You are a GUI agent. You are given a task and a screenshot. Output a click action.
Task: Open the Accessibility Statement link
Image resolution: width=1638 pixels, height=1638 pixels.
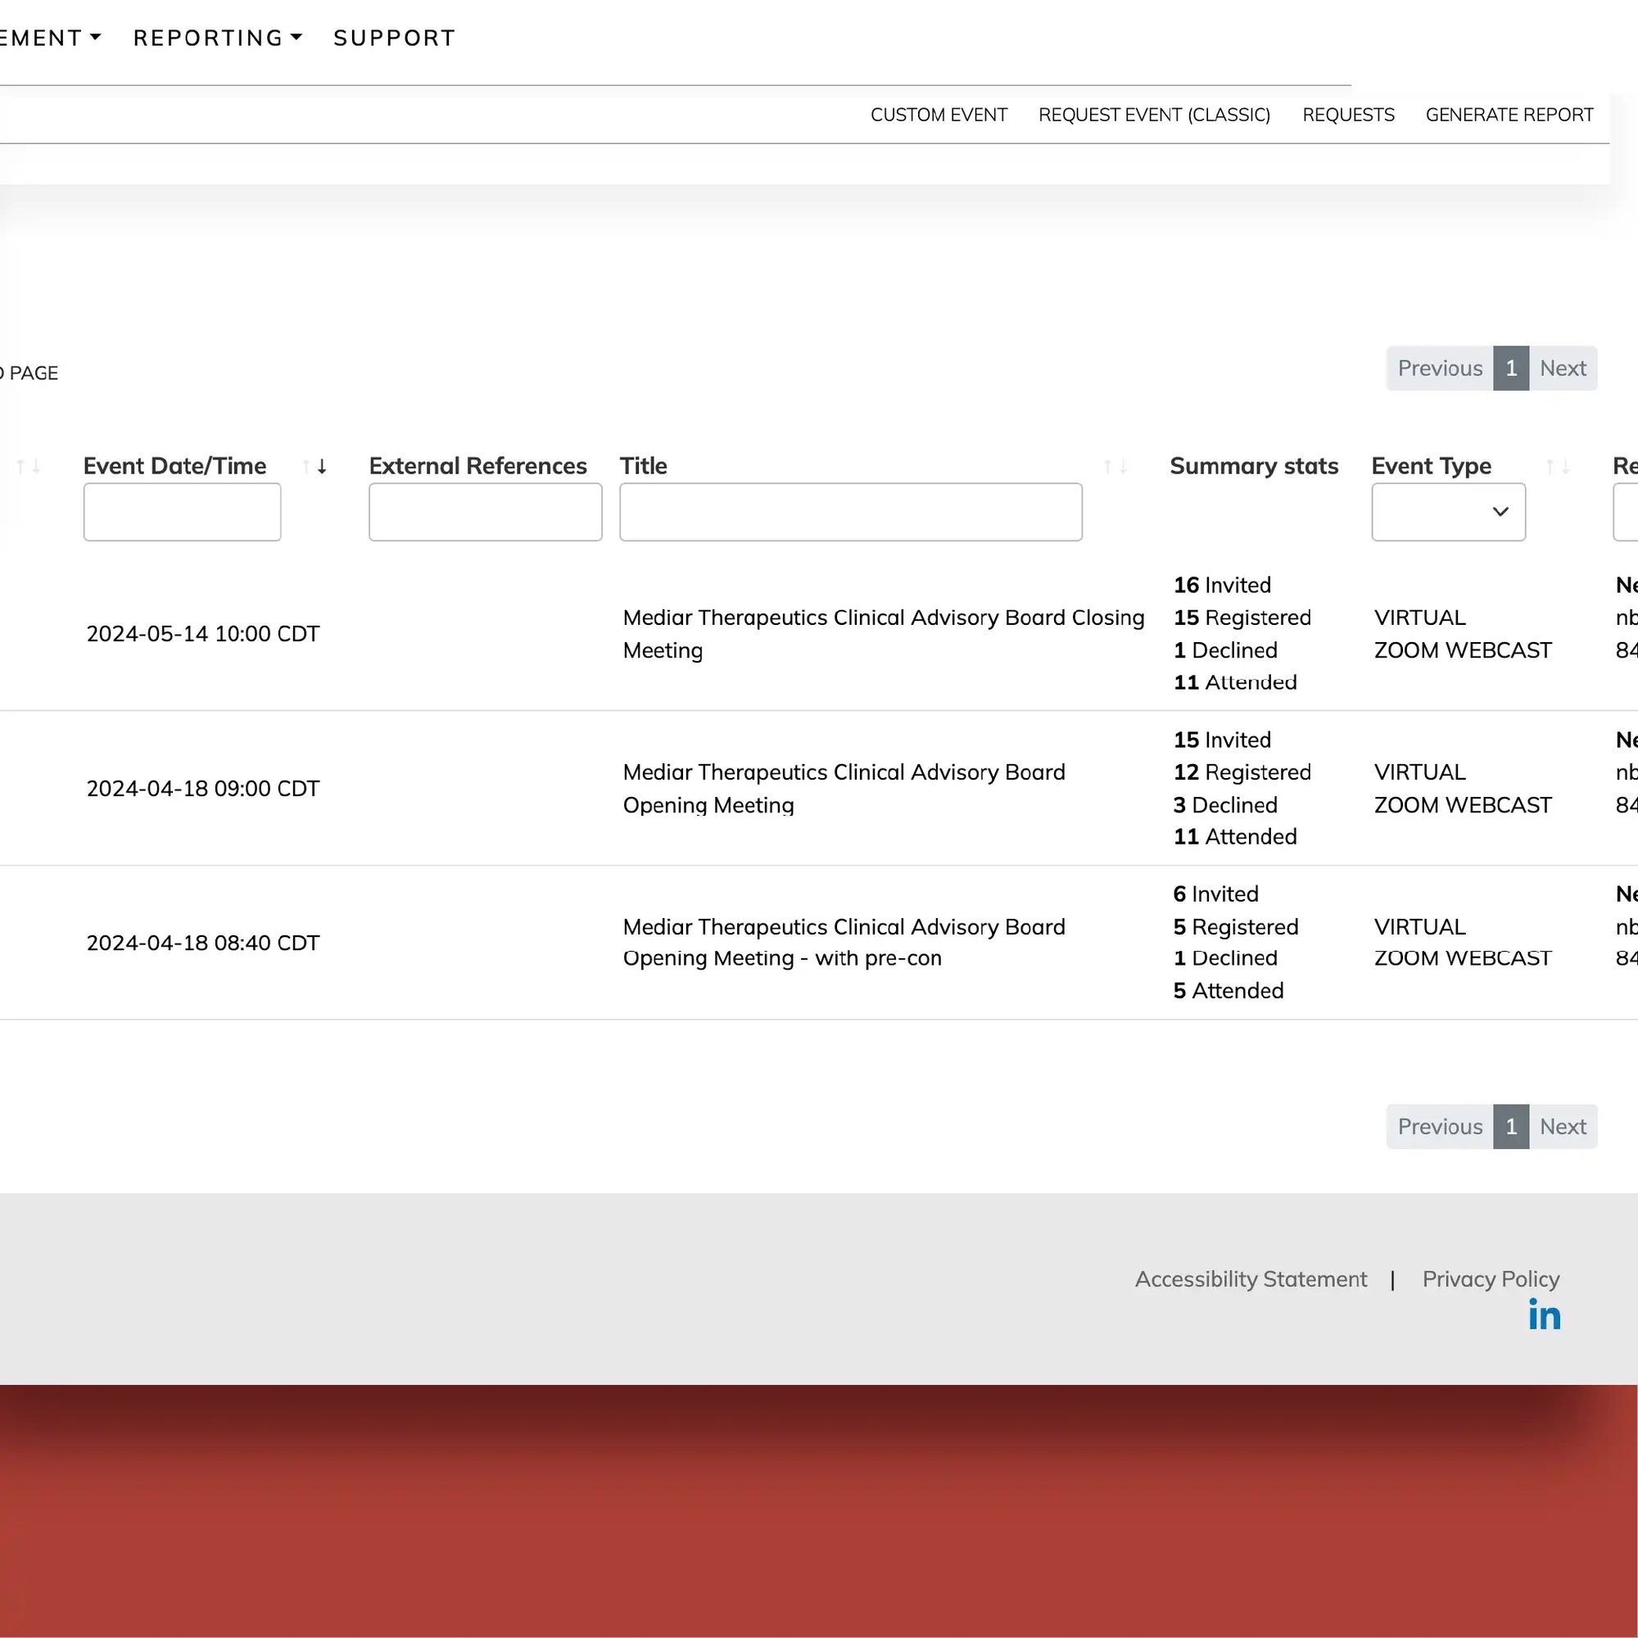click(x=1251, y=1279)
